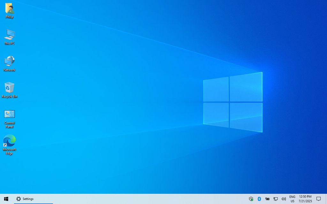The width and height of the screenshot is (327, 204).
Task: Select the Network desktop icon
Action: coord(9,64)
